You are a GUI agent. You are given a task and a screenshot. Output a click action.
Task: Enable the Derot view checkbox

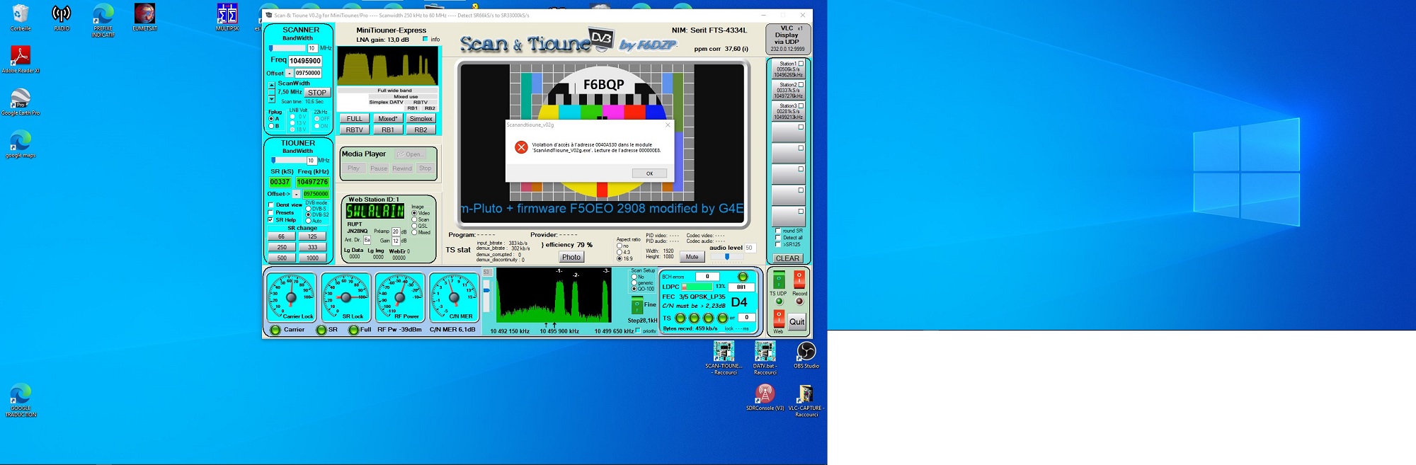click(270, 205)
